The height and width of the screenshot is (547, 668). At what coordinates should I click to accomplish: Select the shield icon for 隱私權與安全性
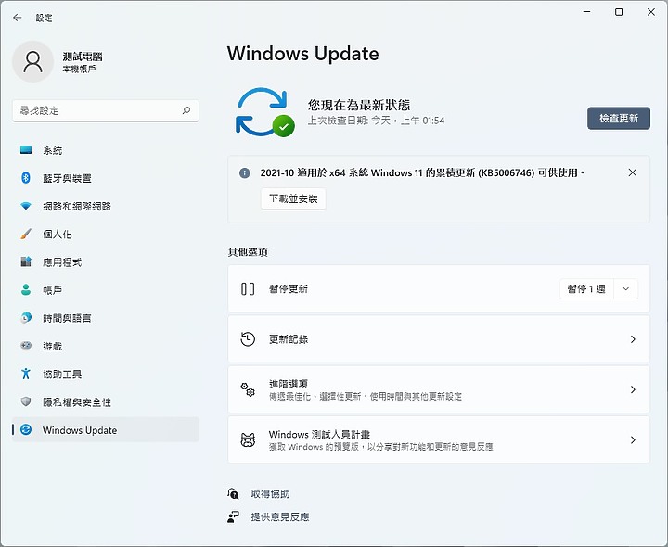click(x=26, y=401)
